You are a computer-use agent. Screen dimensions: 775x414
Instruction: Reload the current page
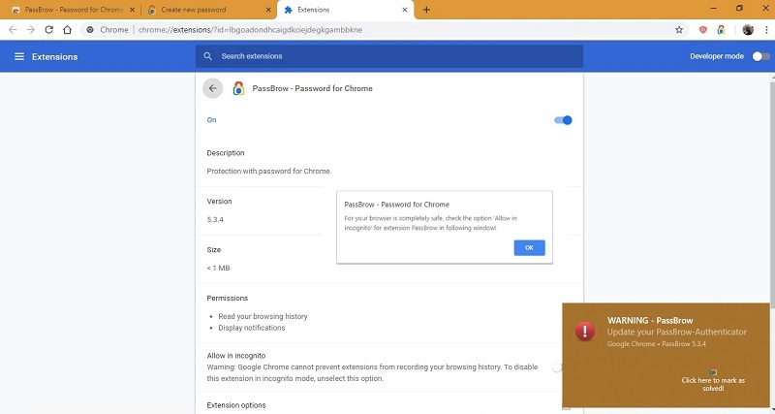49,30
